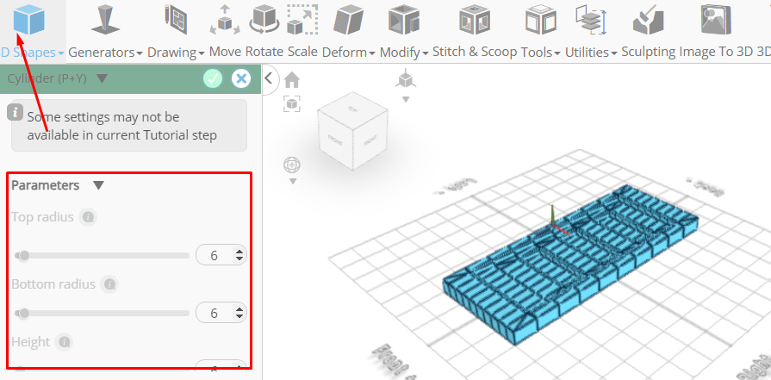Click the Utilities layers icon

[x=591, y=20]
